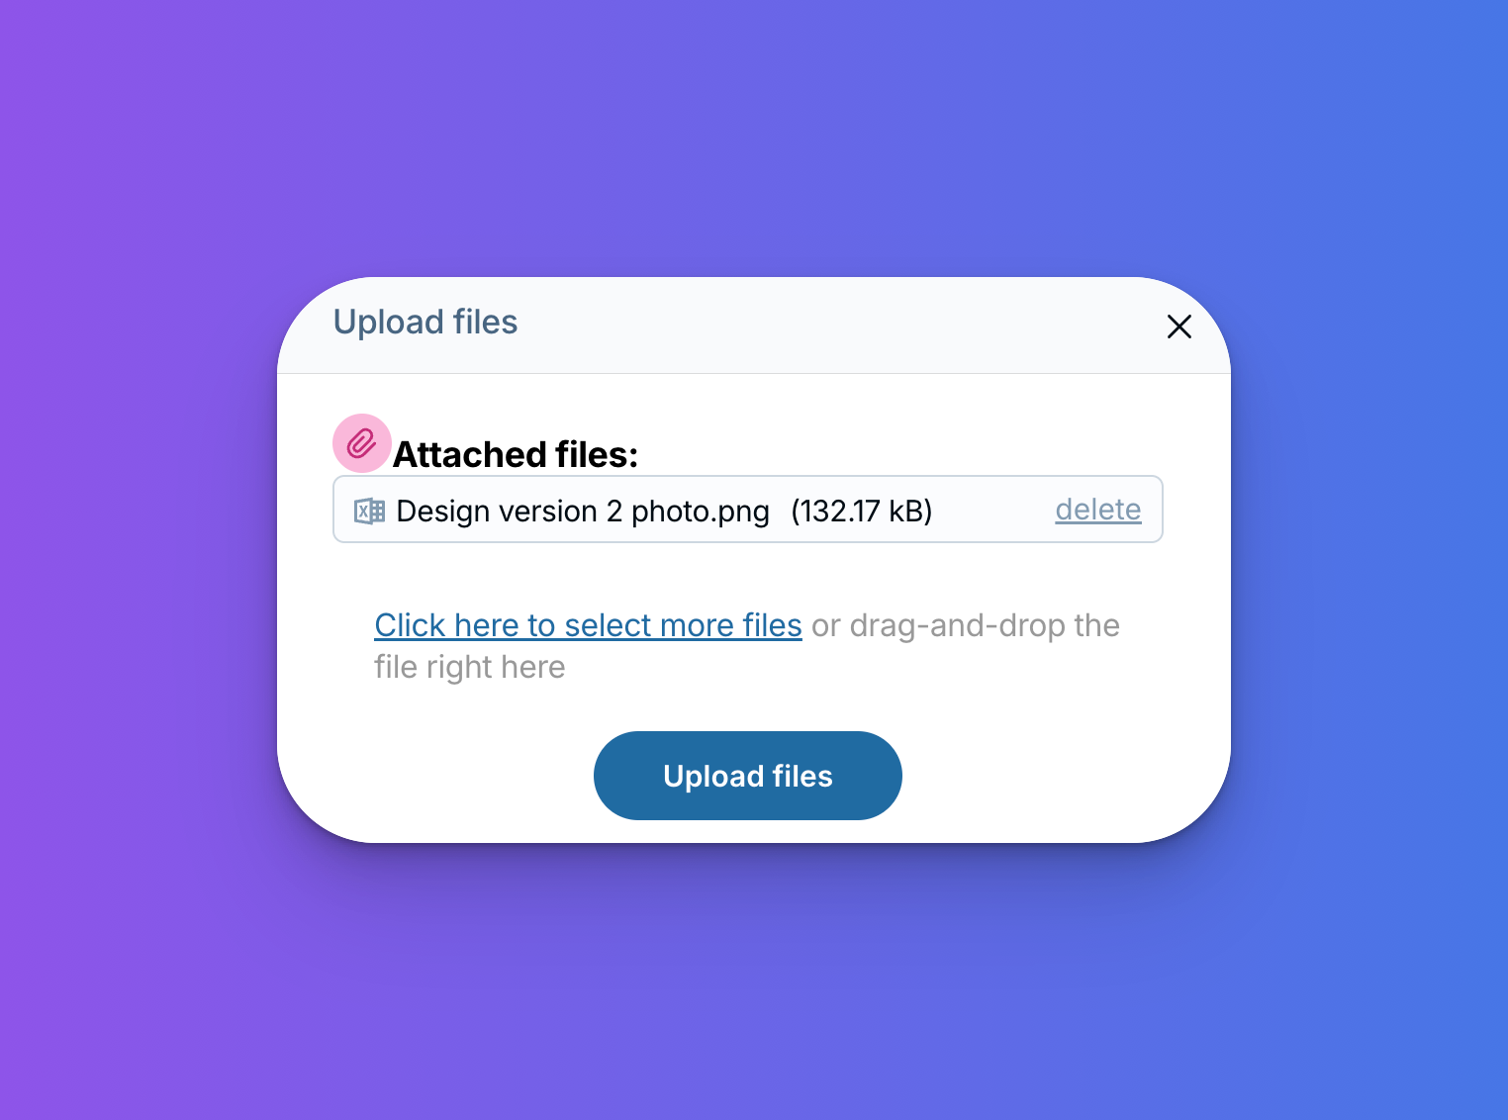The height and width of the screenshot is (1120, 1508).
Task: Click the dialog header bar area
Action: tap(754, 326)
